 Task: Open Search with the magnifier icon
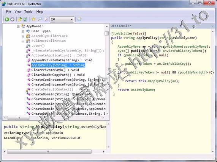coord(40,19)
